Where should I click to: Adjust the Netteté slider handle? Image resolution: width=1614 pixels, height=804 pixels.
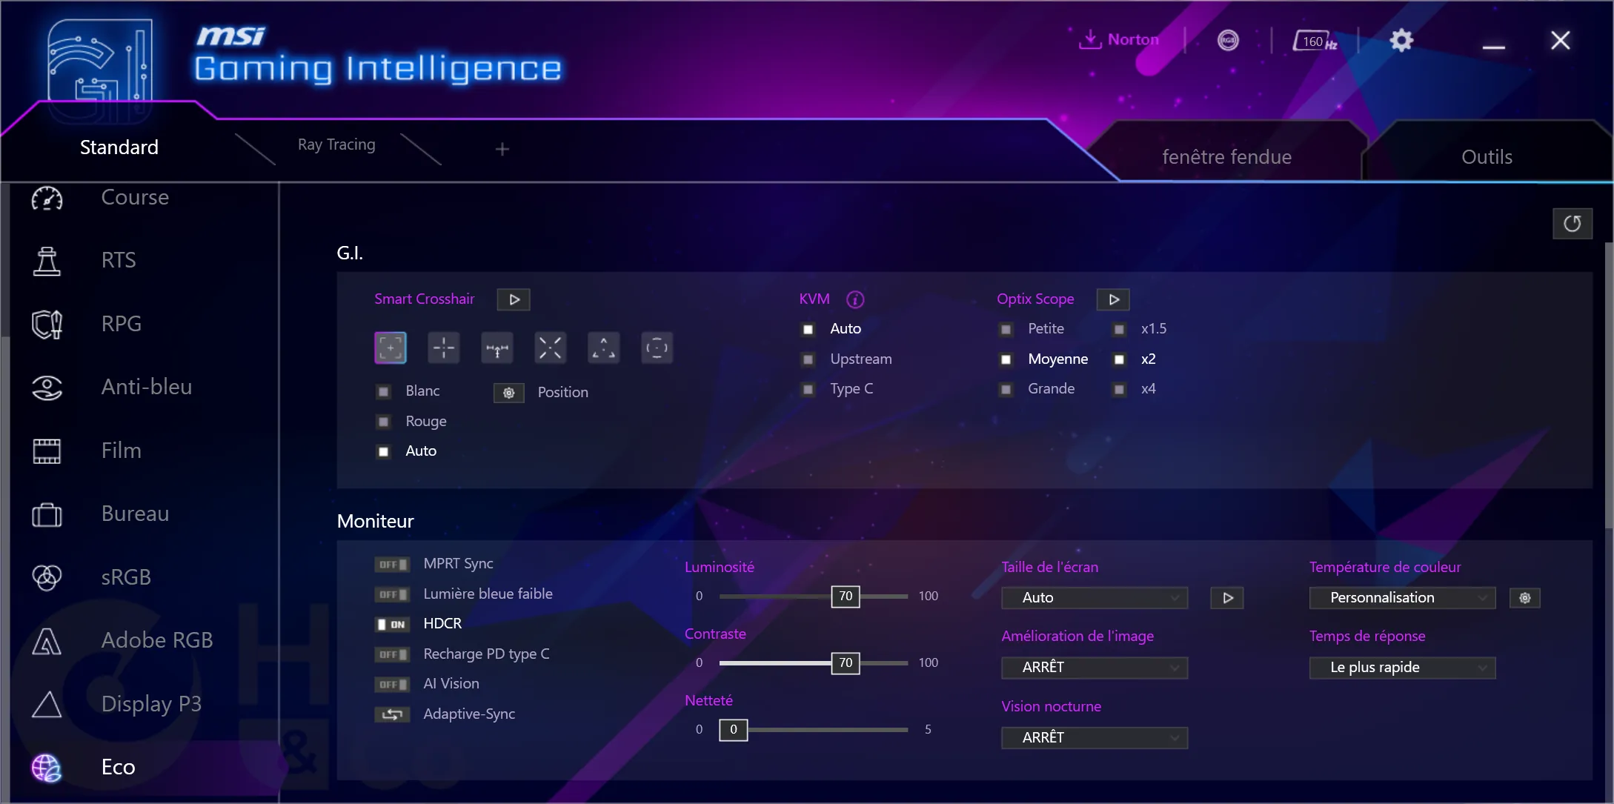[734, 730]
